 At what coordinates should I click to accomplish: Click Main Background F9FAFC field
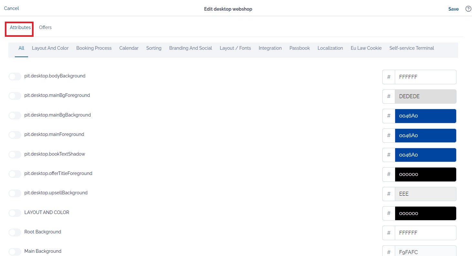coord(426,251)
